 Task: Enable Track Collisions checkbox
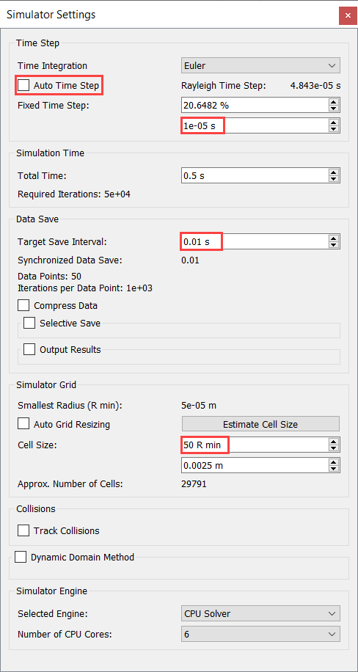[23, 530]
